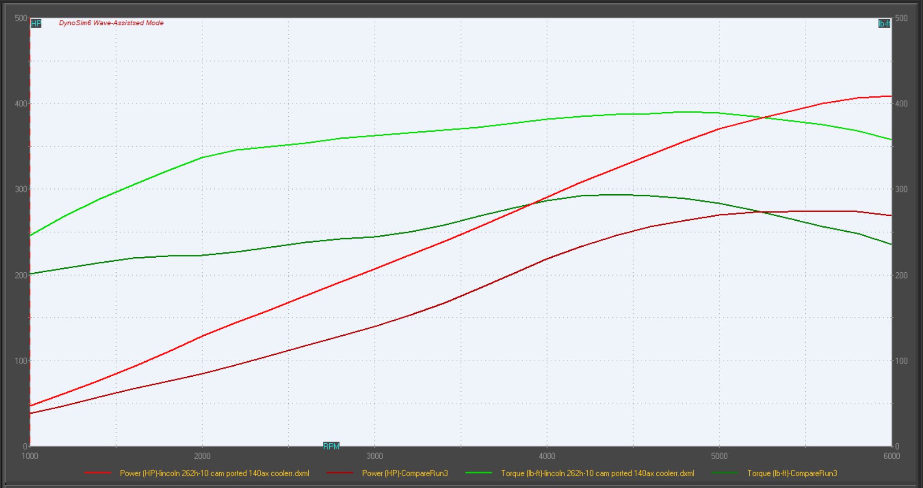
Task: Click the DynoSim6 Wave-Assistsed Mode title text
Action: [x=111, y=23]
